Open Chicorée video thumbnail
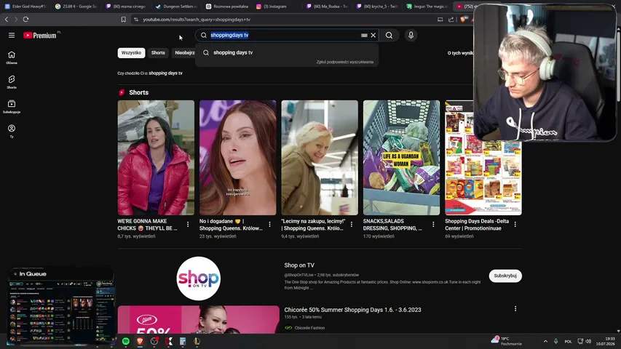621x349 pixels. tap(199, 319)
